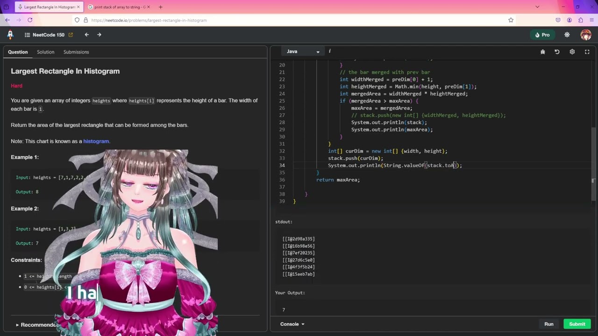Open the Java language dropdown
The height and width of the screenshot is (336, 598).
(303, 51)
